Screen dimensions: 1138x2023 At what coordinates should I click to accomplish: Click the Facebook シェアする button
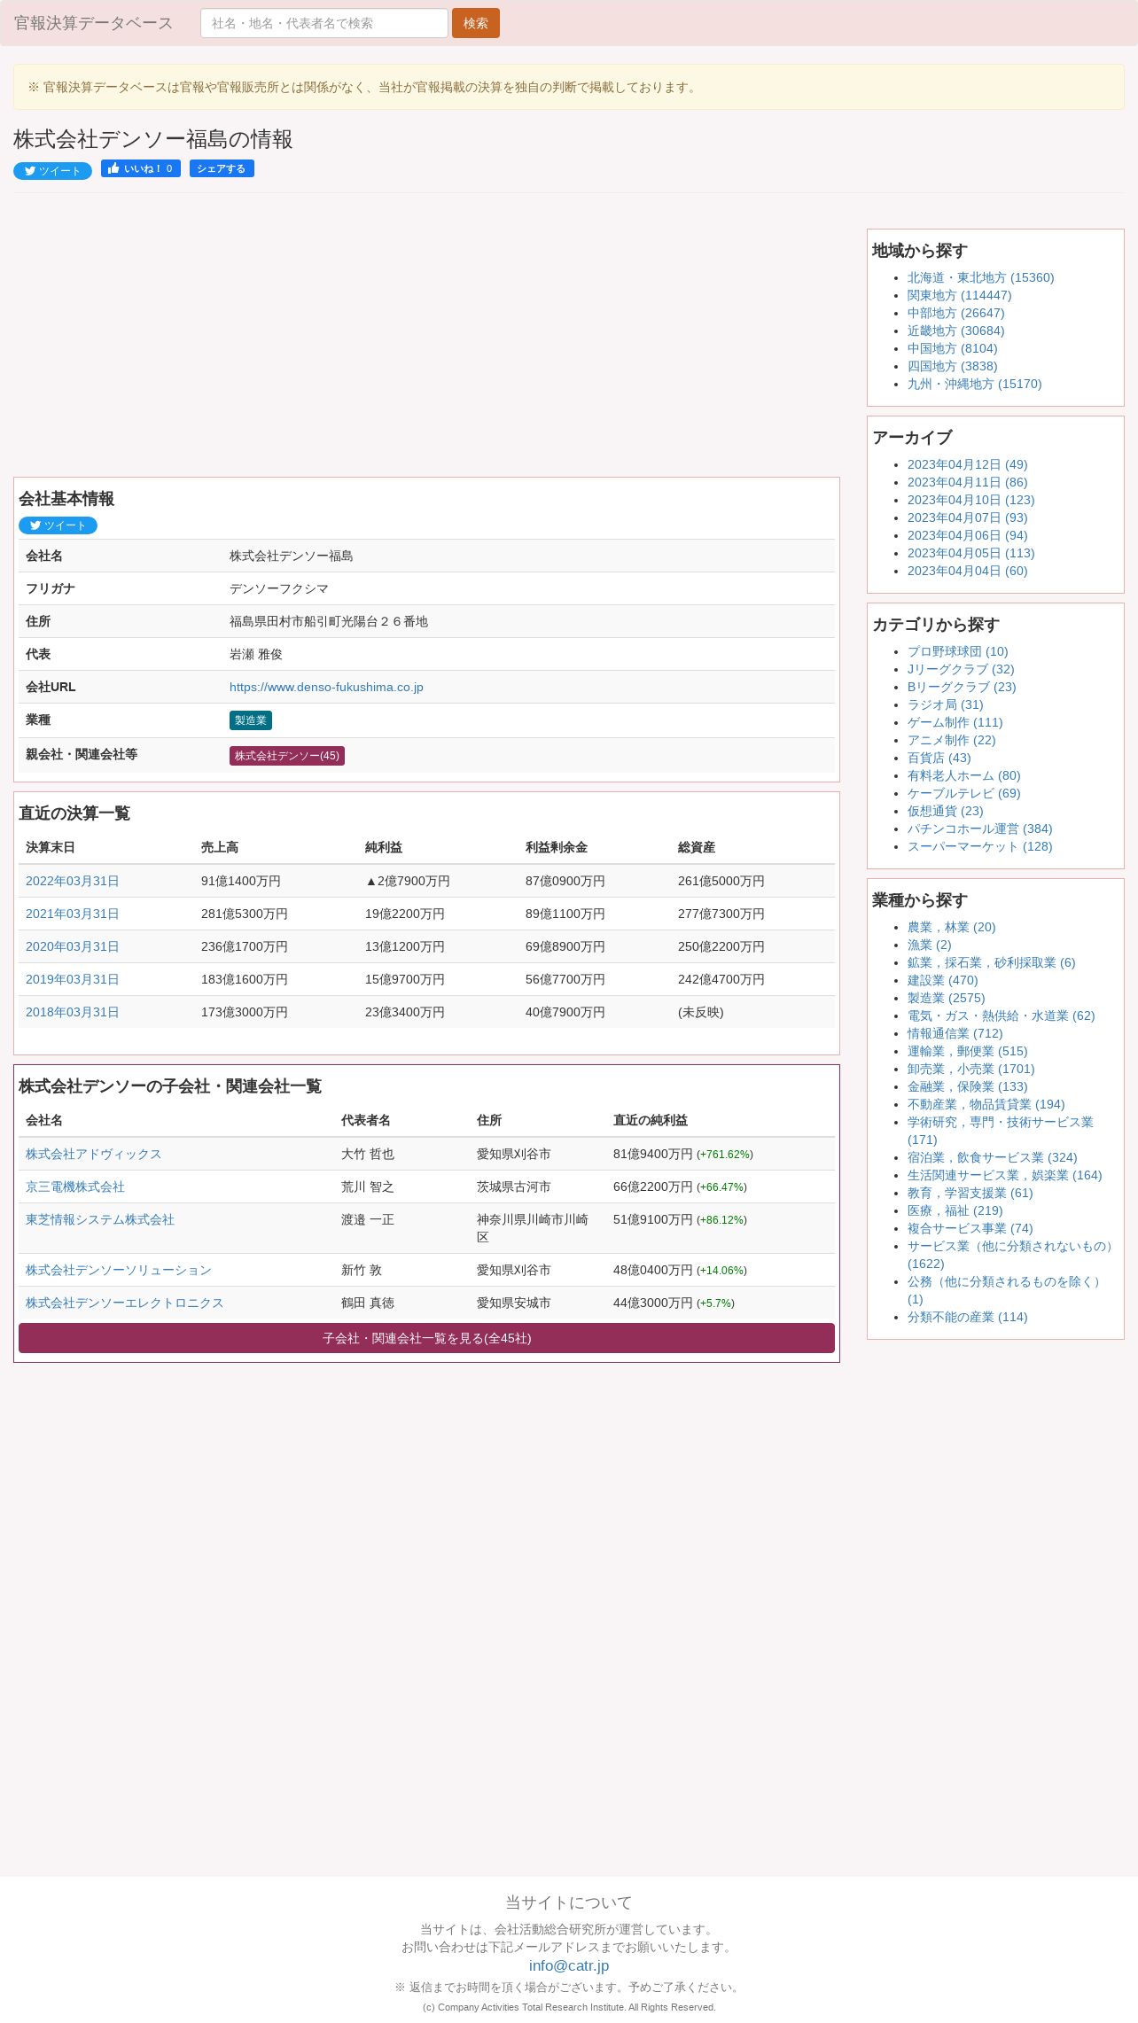tap(222, 168)
